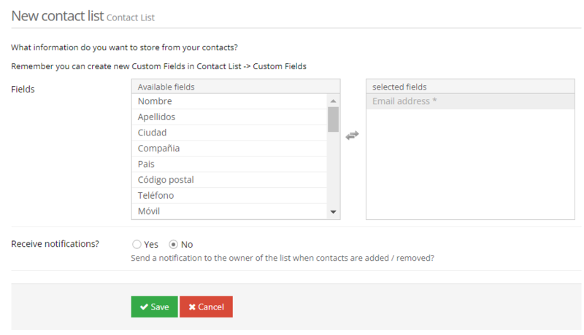Click the available fields scrollbar thumb
Viewport: 584px width, 335px height.
[333, 119]
